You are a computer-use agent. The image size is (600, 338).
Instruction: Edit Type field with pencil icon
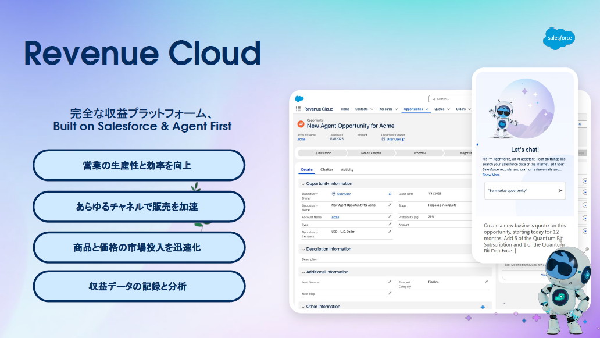(x=390, y=224)
